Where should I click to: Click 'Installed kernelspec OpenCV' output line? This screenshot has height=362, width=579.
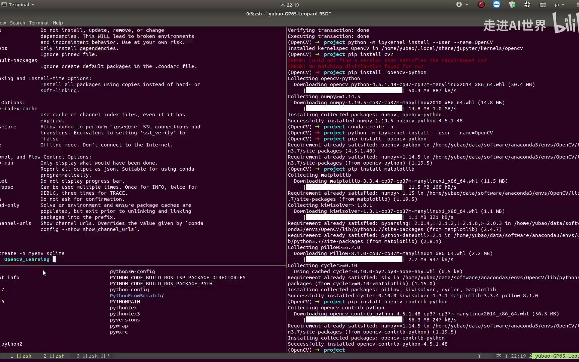click(405, 48)
